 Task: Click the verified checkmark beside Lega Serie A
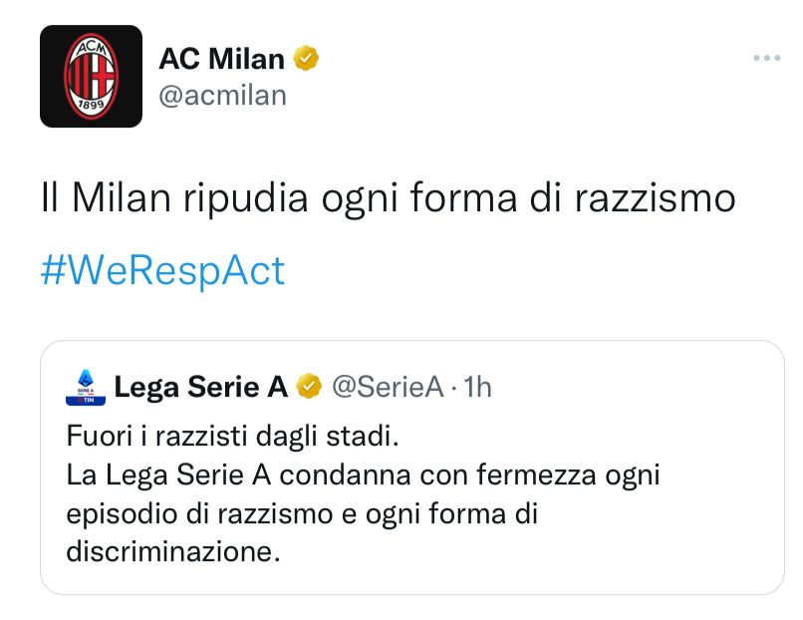coord(309,387)
